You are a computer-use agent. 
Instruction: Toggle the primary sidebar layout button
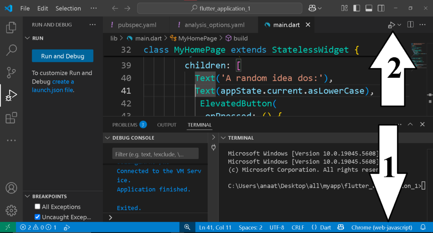click(x=356, y=8)
